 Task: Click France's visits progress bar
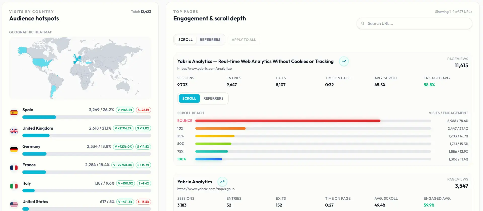(87, 172)
